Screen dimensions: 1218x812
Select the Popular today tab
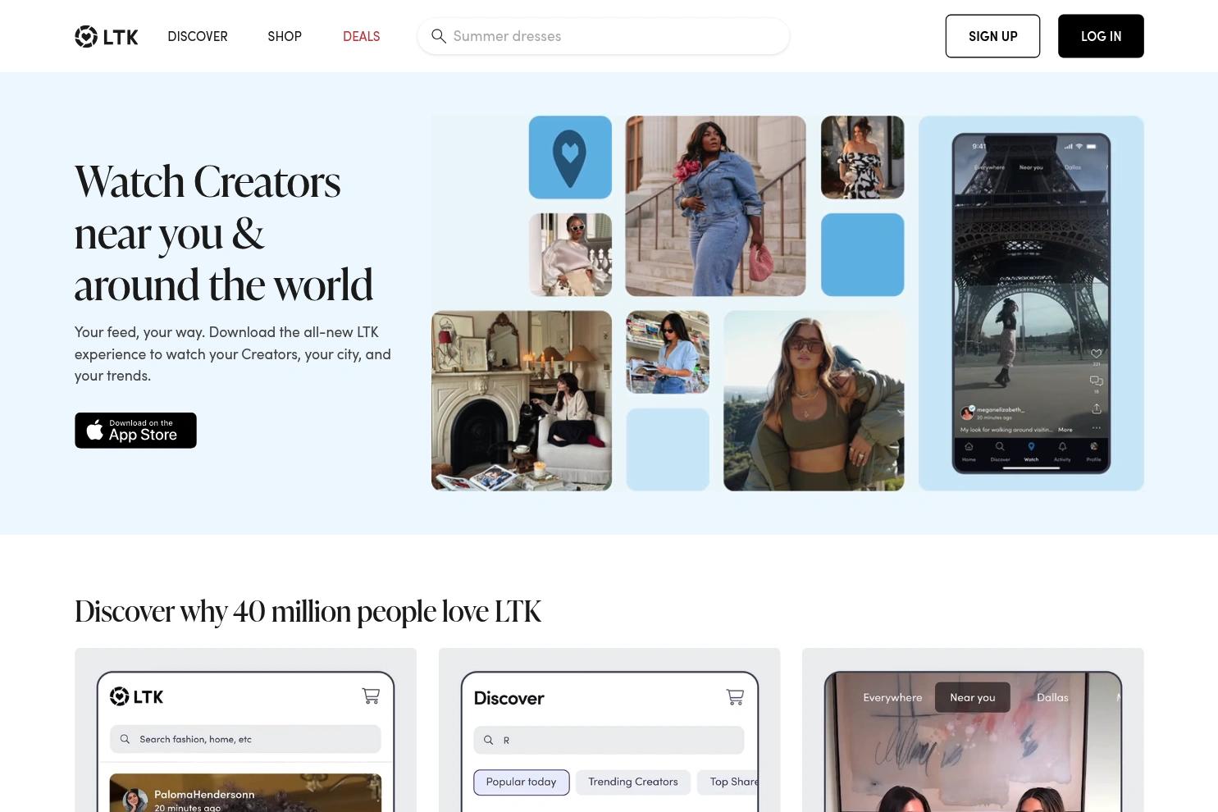521,782
